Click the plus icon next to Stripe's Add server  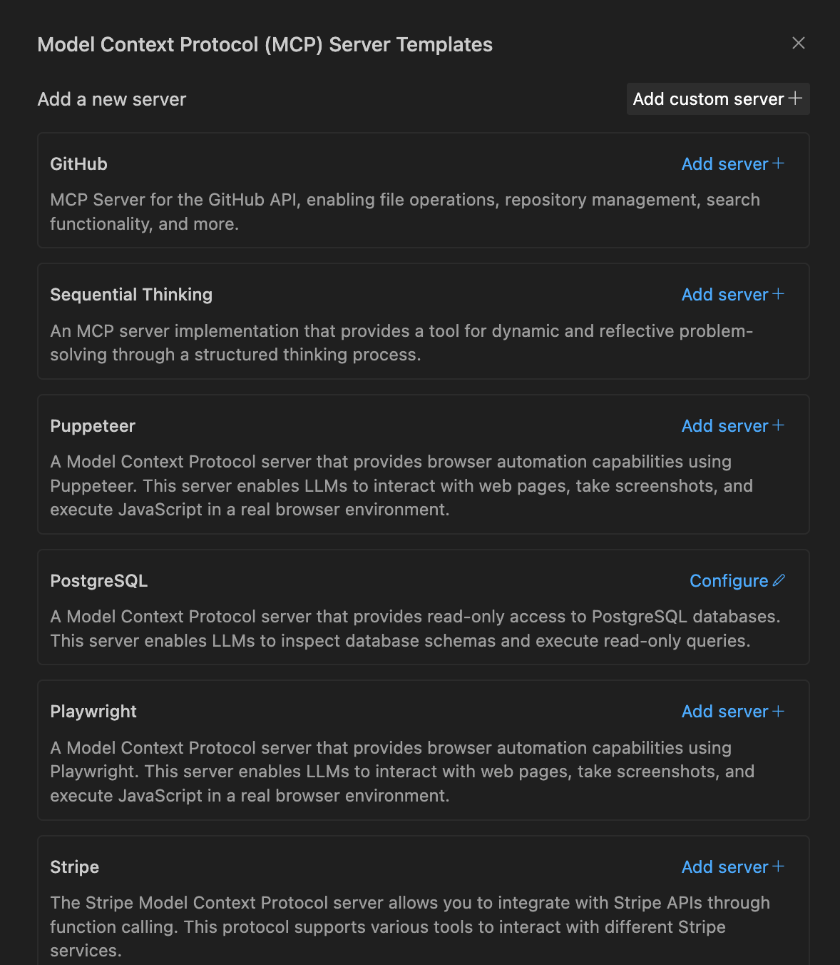tap(779, 867)
